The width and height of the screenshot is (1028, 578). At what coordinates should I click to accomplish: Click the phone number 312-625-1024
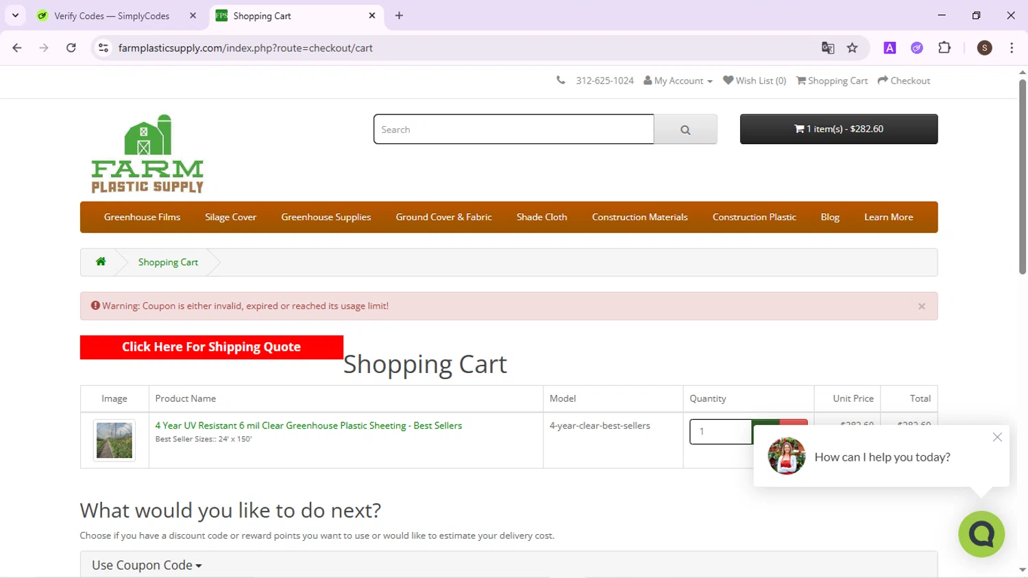[604, 81]
